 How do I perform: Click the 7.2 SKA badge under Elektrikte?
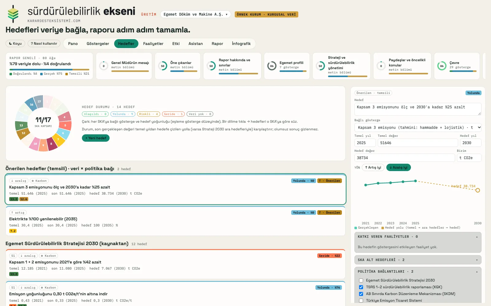13,231
